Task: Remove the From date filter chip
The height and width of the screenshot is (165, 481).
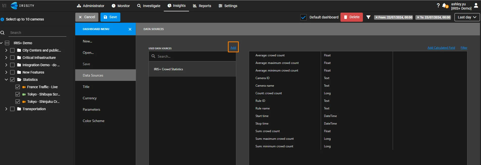Action: (377, 17)
